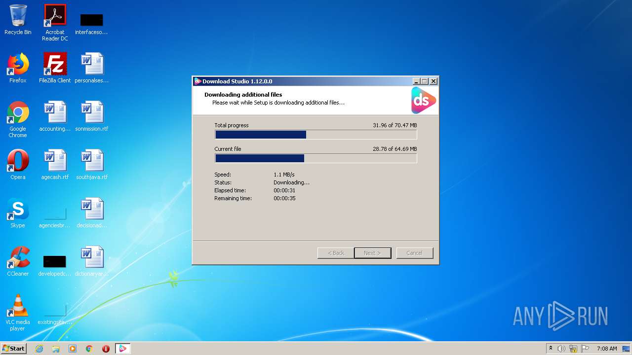
Task: Open the Start menu
Action: (14, 349)
